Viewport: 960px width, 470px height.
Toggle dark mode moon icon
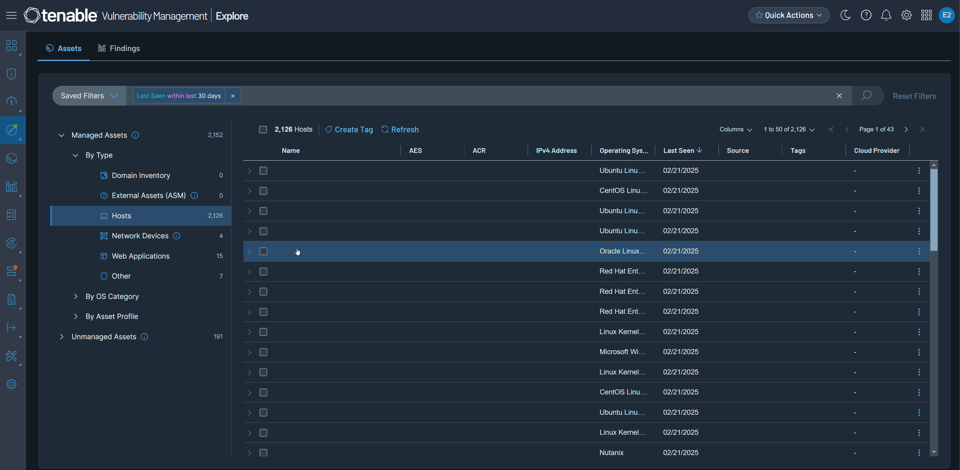(x=845, y=15)
